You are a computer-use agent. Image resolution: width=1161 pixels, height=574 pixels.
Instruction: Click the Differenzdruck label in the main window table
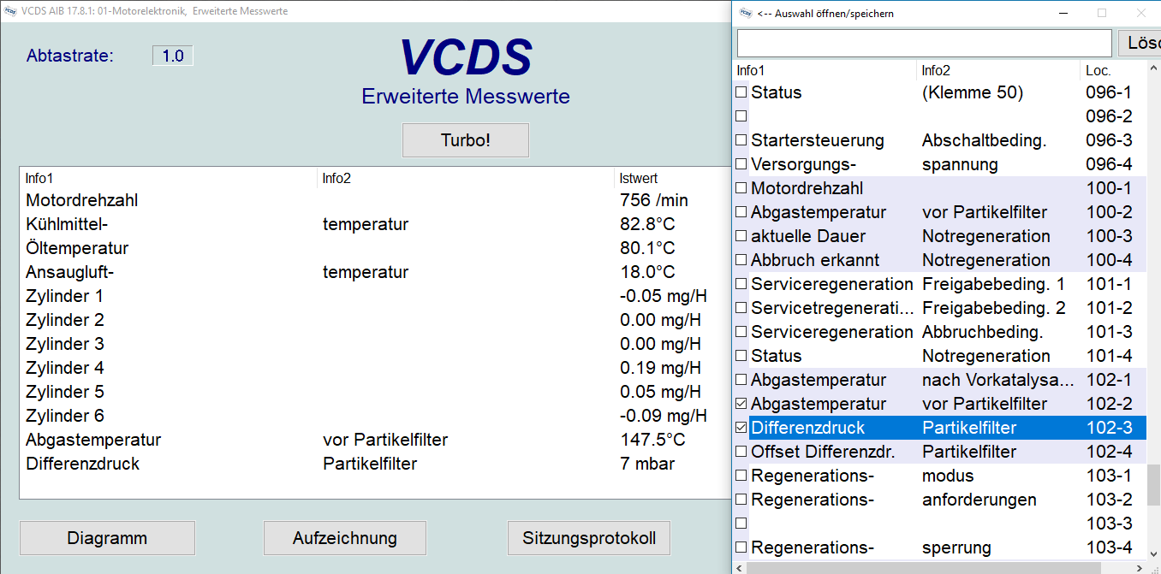point(83,464)
